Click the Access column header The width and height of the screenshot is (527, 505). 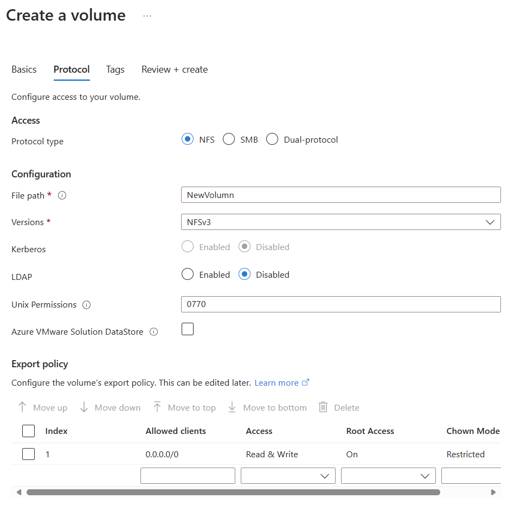coord(259,431)
